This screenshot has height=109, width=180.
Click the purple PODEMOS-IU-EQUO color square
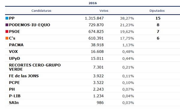(x=7, y=25)
